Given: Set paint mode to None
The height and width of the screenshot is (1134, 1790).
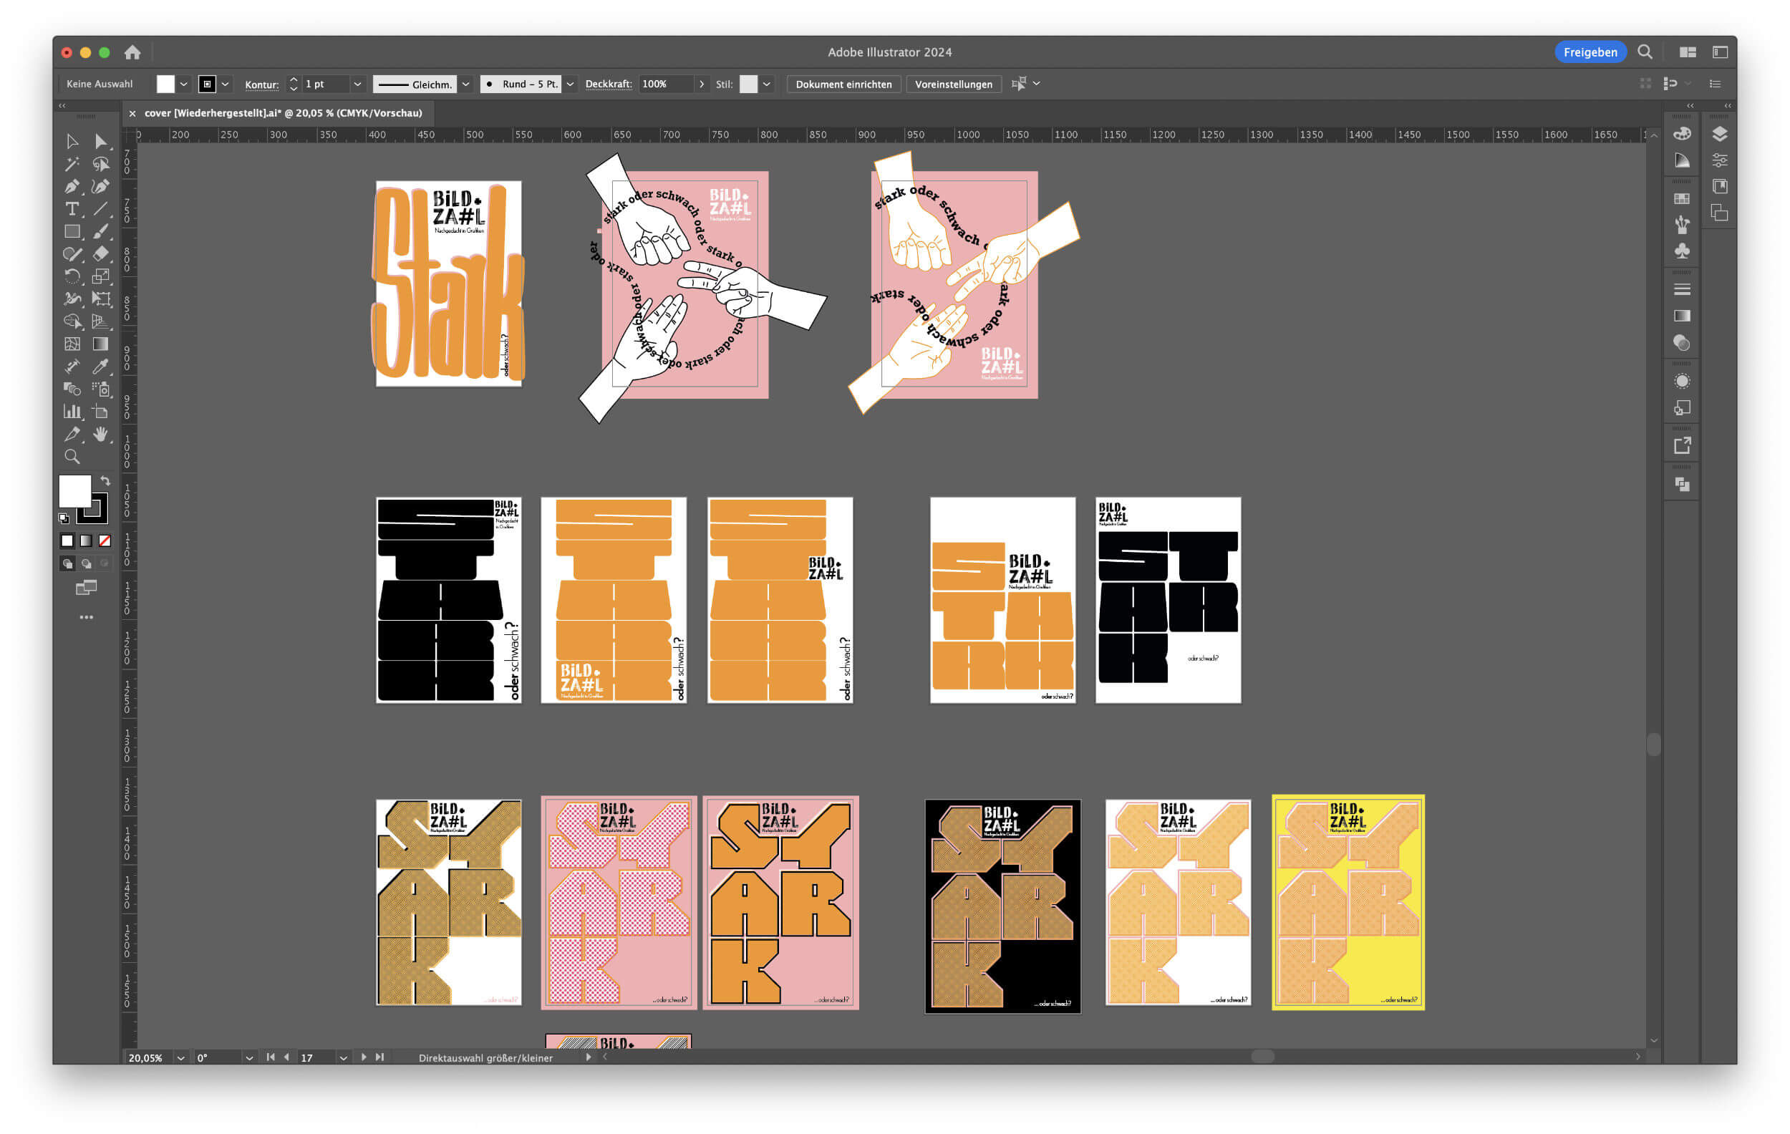Looking at the screenshot, I should pos(105,541).
